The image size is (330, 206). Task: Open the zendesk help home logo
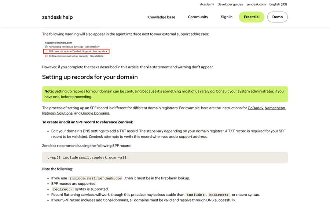[x=57, y=17]
